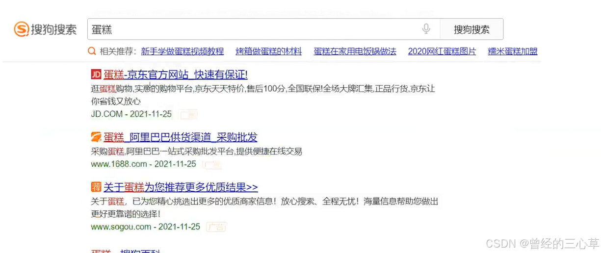
Task: Click the orange 荐 recommendation icon
Action: (x=96, y=187)
